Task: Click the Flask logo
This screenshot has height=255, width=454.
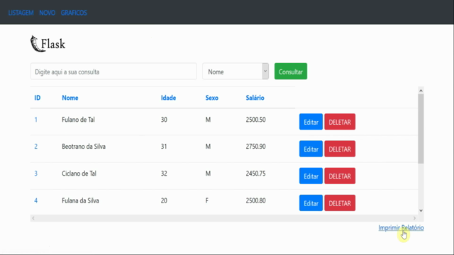Action: (x=48, y=44)
